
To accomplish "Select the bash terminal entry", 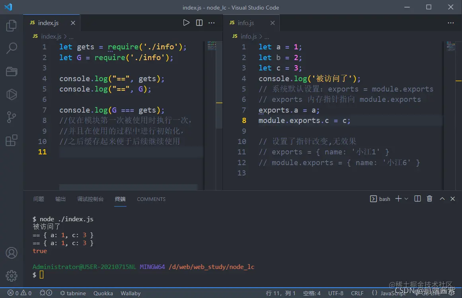I will [380, 199].
